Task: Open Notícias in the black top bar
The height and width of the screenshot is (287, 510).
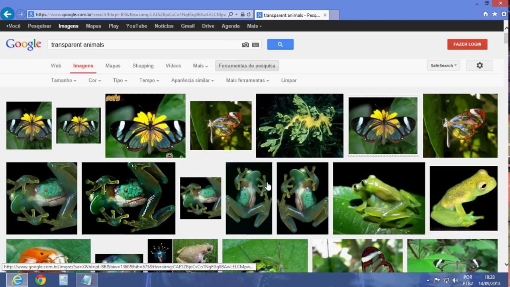Action: (164, 26)
